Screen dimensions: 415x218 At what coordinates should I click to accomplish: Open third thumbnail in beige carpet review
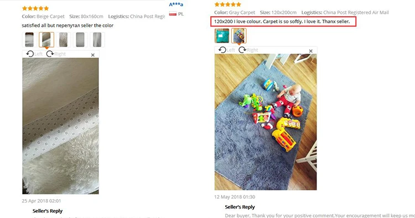tap(63, 40)
